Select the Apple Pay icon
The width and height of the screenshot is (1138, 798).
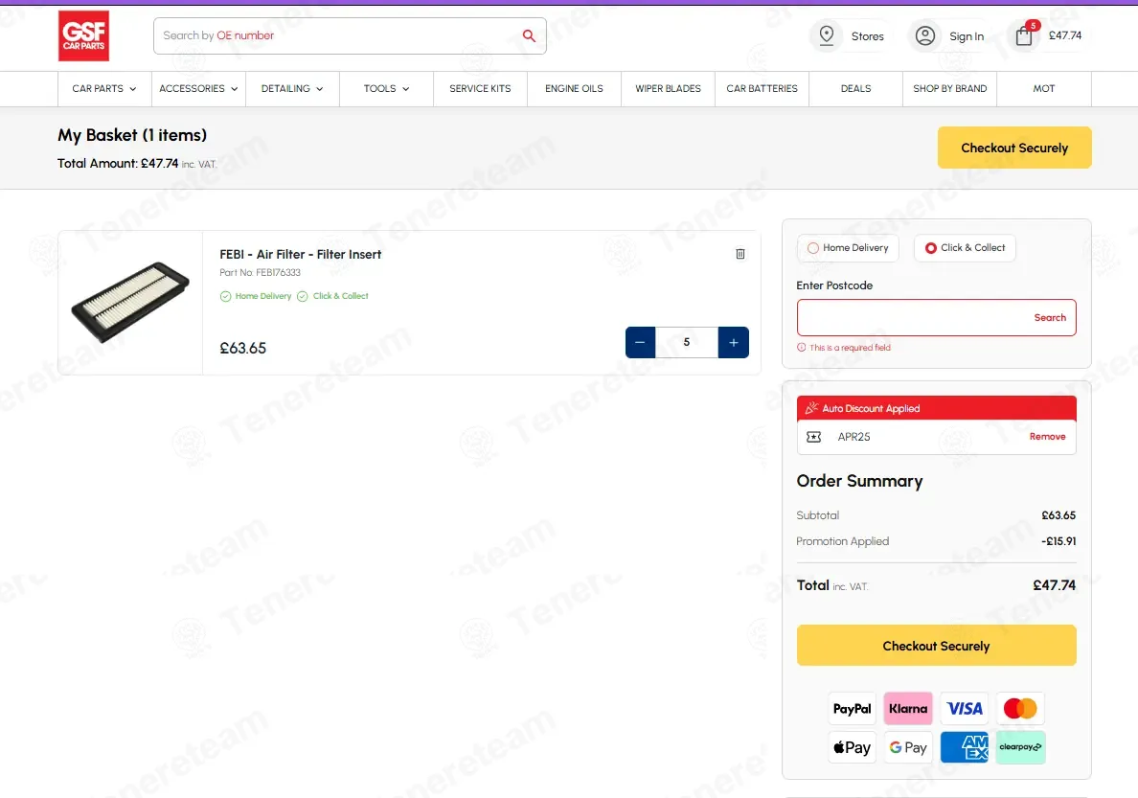click(x=852, y=747)
